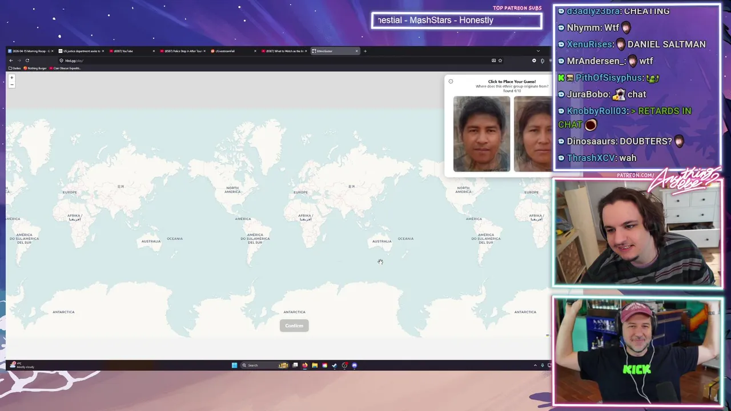Go back in the browser
Viewport: 731px width, 411px height.
11,61
